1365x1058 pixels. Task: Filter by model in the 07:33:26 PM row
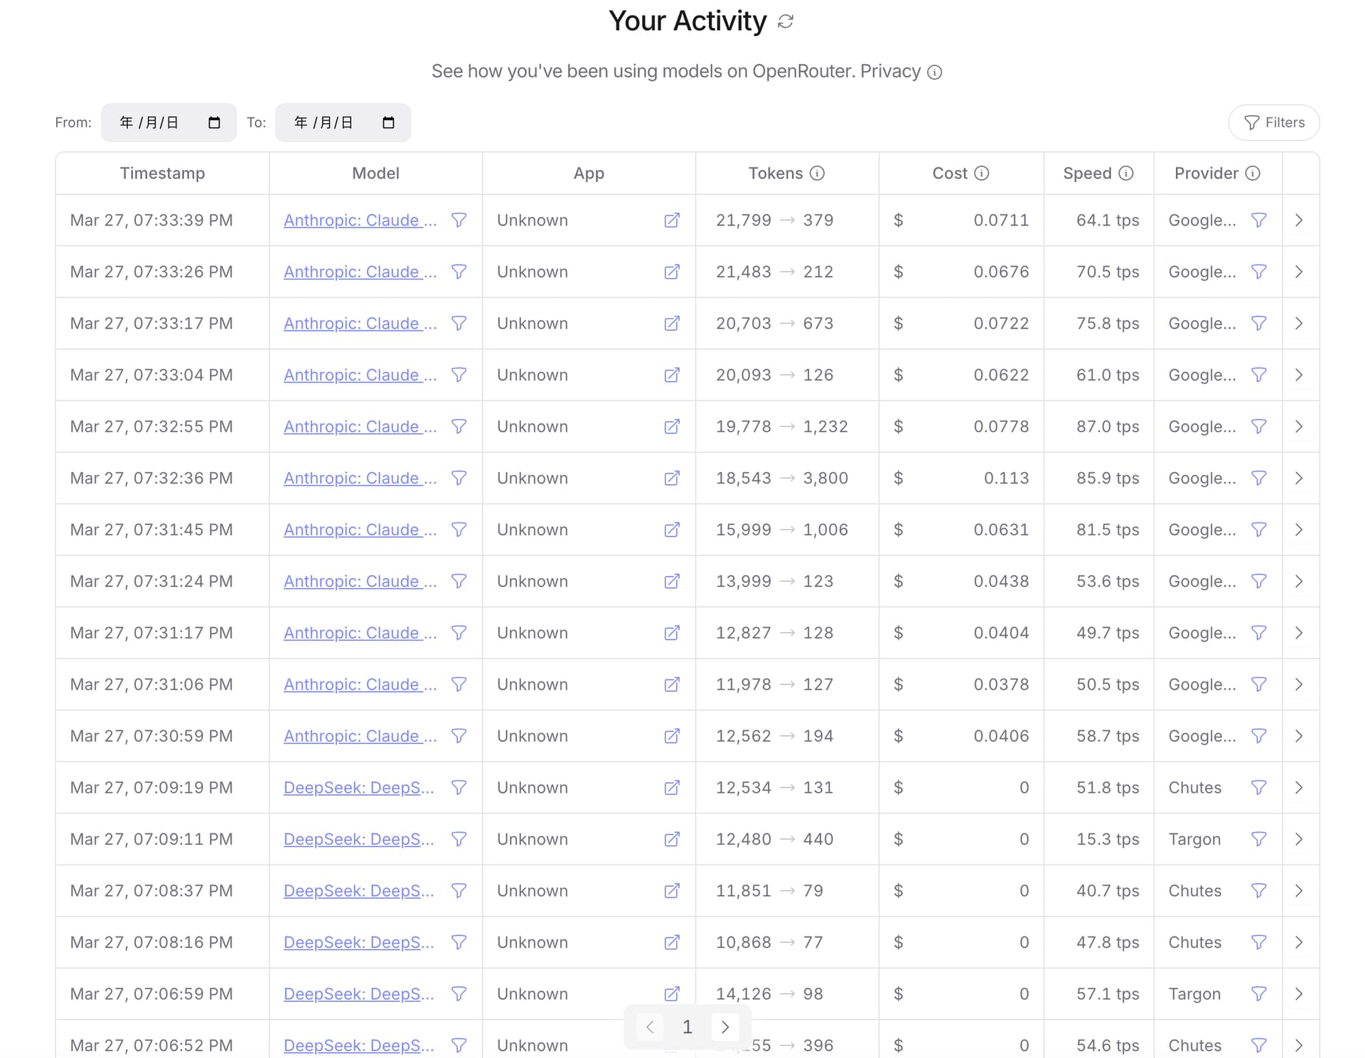[x=459, y=272]
